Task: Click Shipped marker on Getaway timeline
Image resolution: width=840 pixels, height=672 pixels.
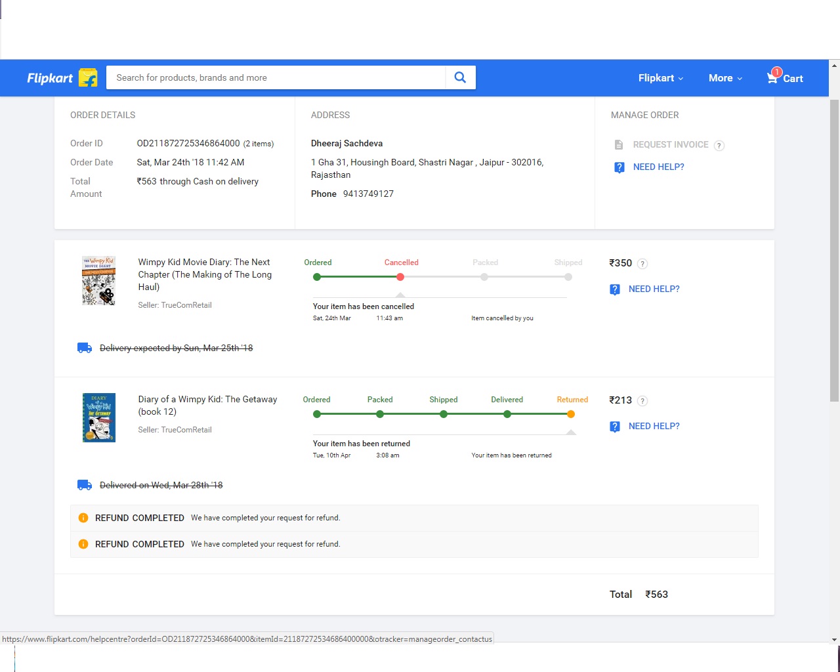Action: (444, 414)
